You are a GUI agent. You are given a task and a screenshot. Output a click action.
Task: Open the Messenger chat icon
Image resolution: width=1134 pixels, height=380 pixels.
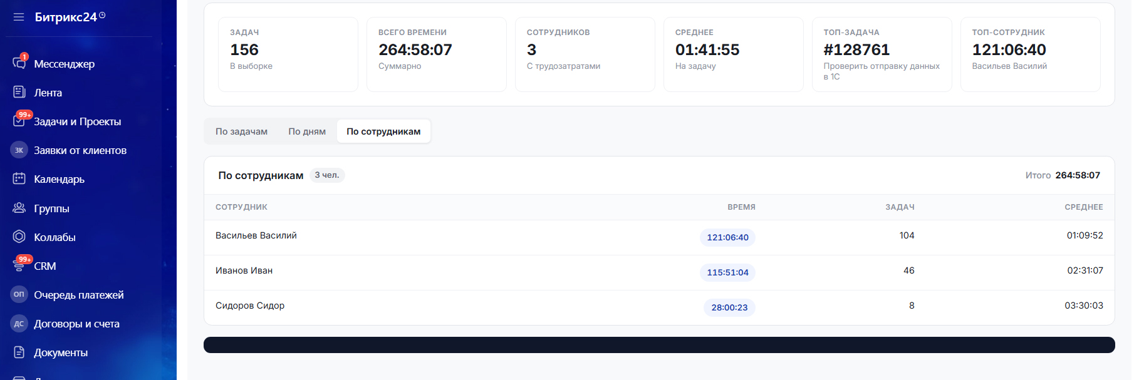click(x=19, y=63)
